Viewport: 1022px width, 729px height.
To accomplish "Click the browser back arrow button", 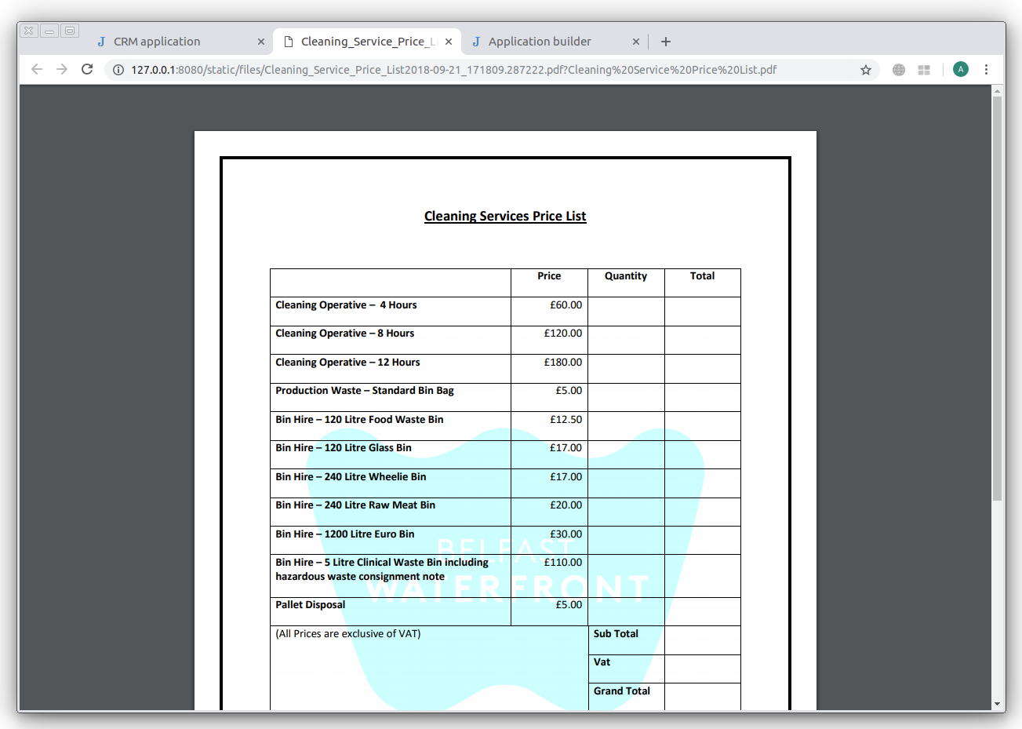I will (37, 70).
